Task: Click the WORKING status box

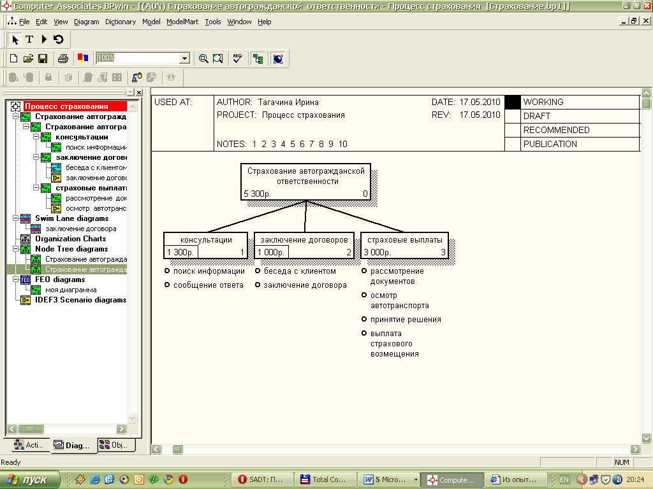Action: point(513,102)
